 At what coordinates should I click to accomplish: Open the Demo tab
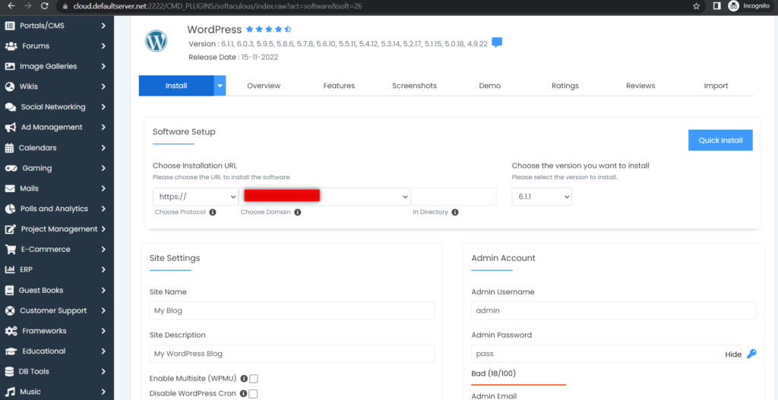(x=490, y=86)
